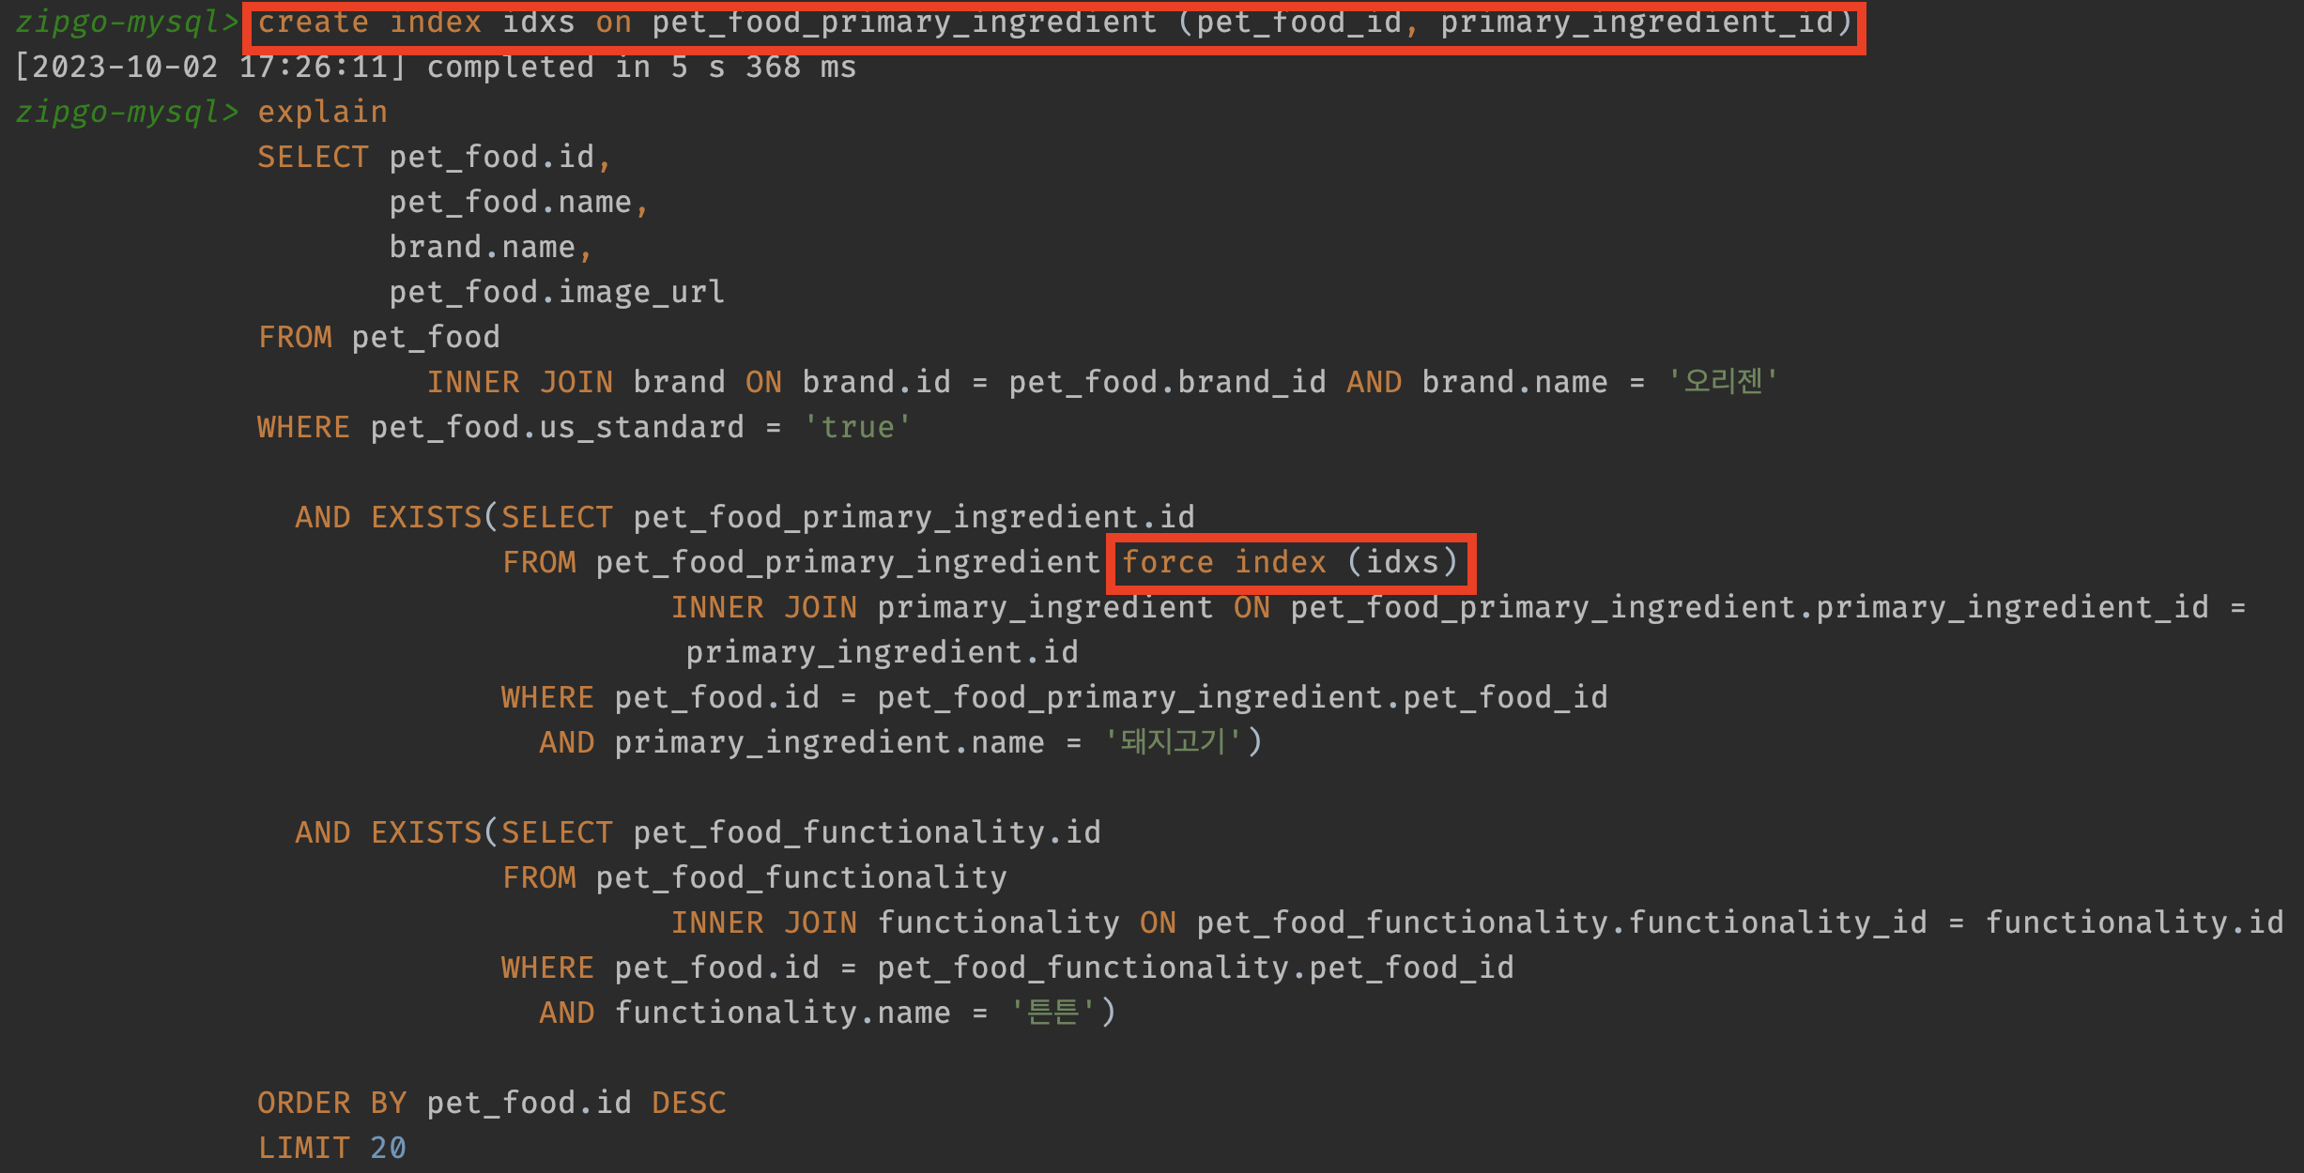Screen dimensions: 2304x1173
Task: Click 'INNER JOIN functionality' in the second subquery
Action: (894, 923)
